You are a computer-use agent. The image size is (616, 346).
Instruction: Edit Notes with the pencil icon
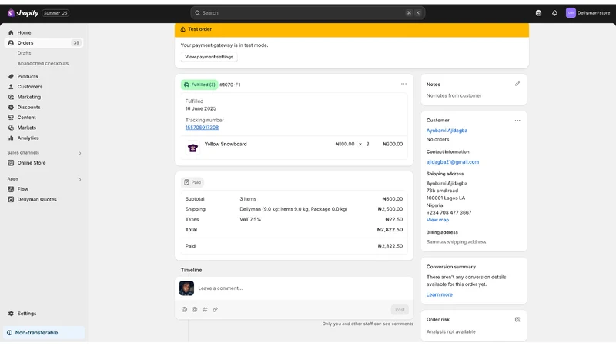point(517,84)
